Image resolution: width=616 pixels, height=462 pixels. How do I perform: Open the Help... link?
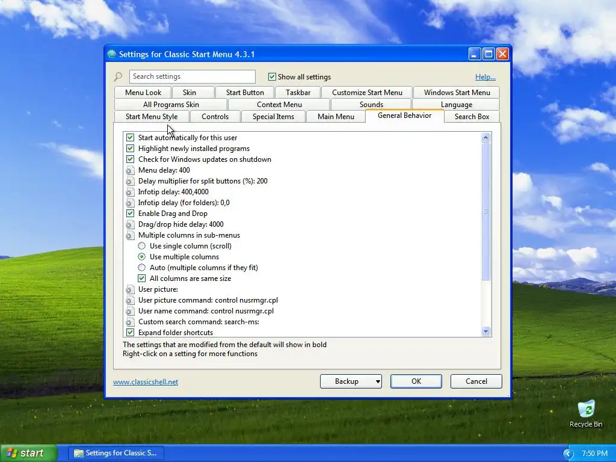coord(485,77)
